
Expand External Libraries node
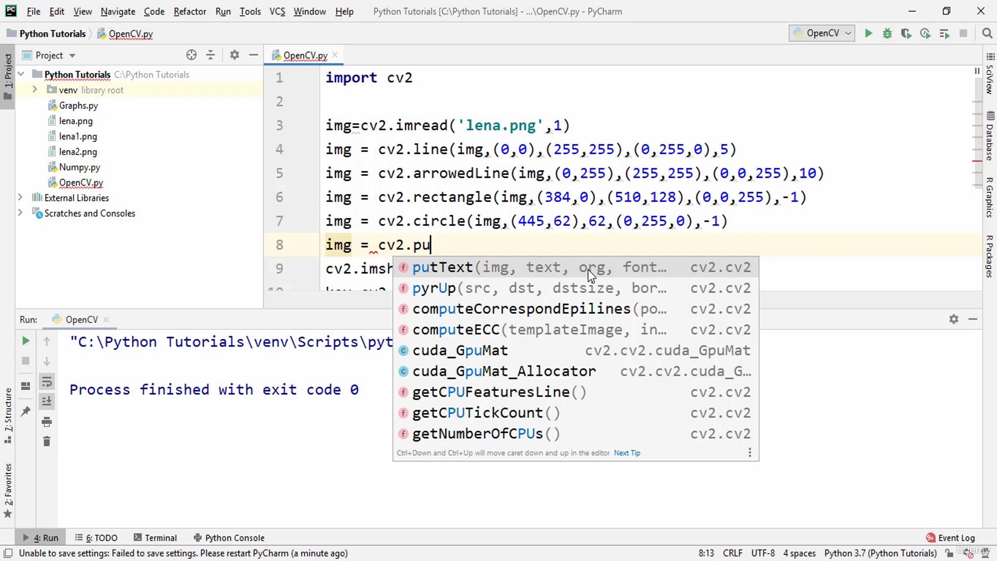(20, 197)
